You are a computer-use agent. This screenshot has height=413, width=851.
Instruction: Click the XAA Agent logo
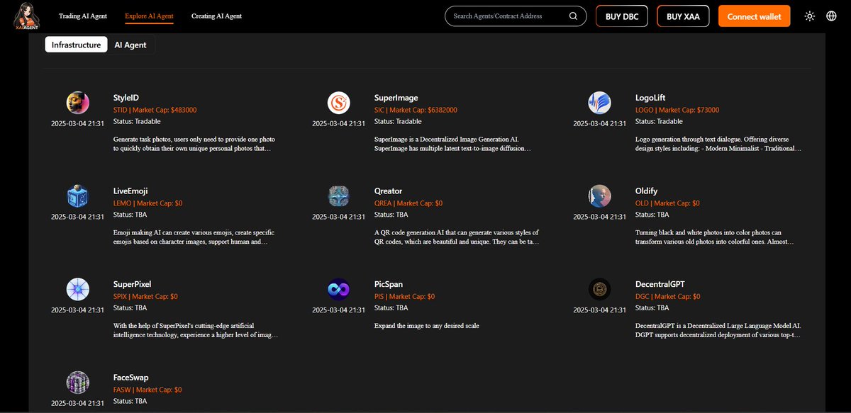pyautogui.click(x=28, y=16)
